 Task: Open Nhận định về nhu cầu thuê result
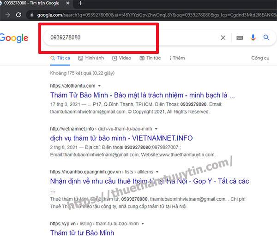150,181
